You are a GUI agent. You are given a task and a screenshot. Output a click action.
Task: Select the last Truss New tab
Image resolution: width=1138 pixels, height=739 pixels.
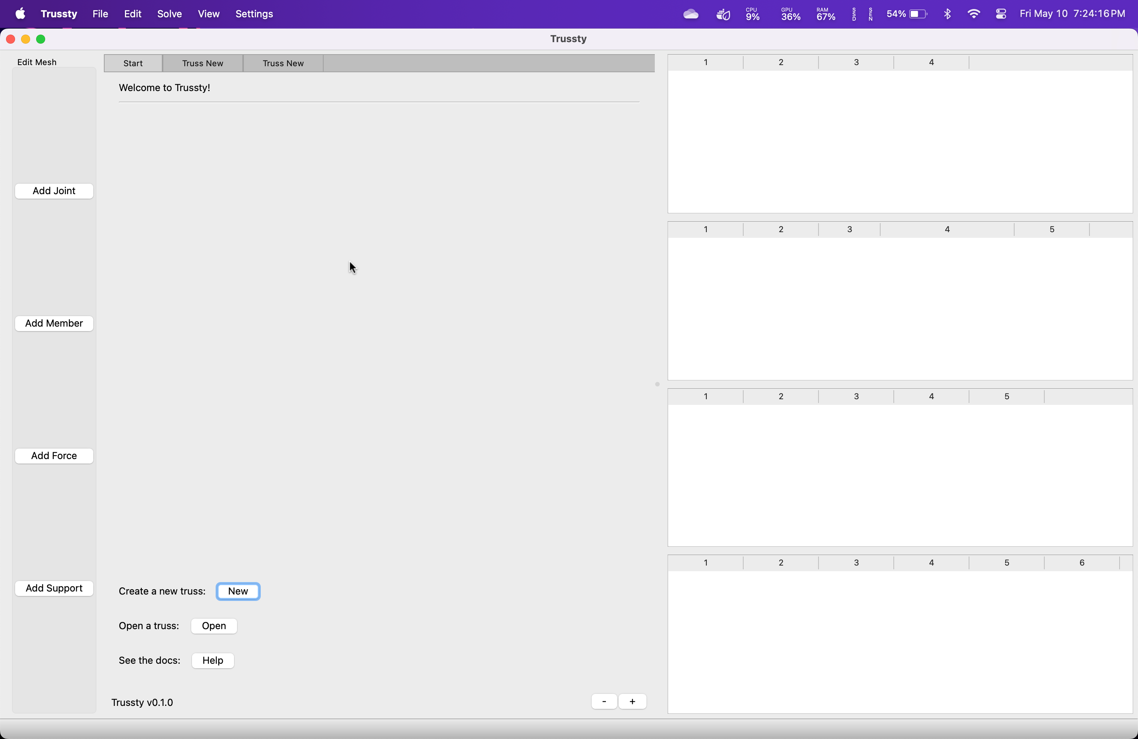283,63
